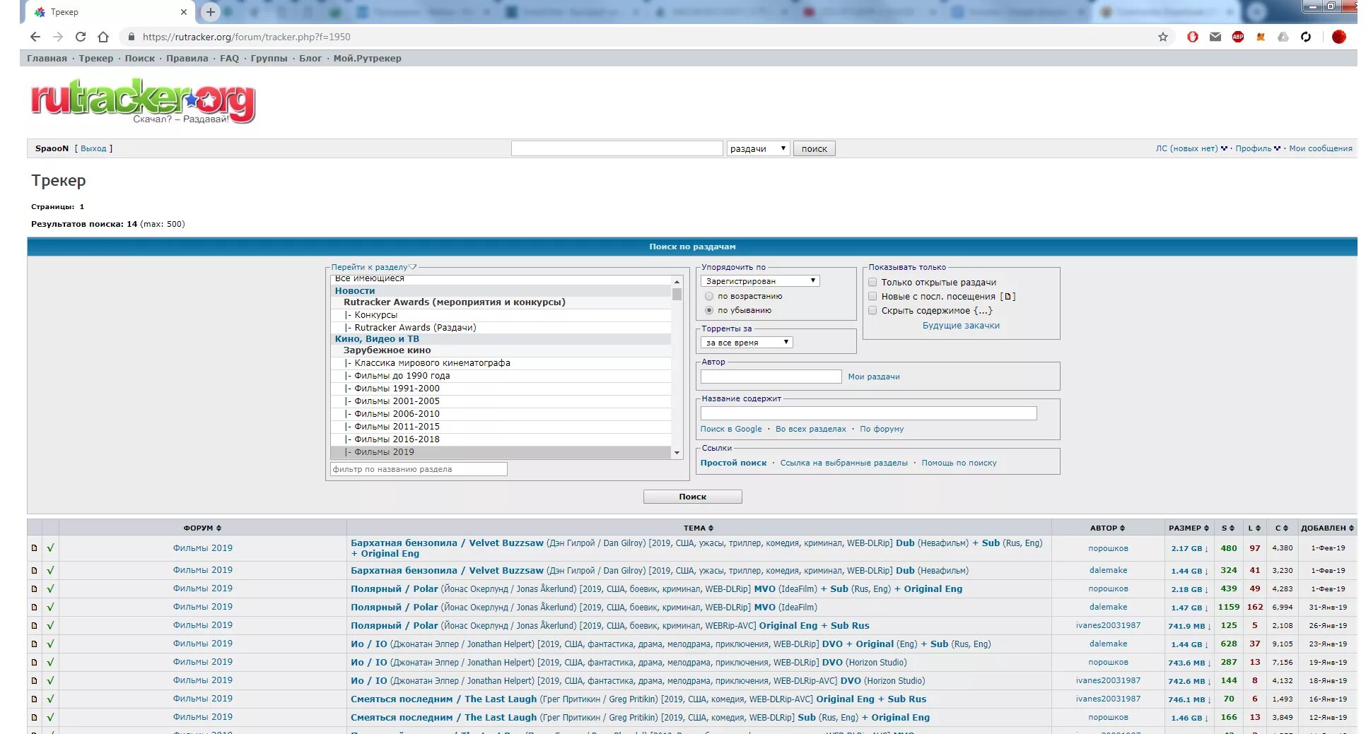Image resolution: width=1366 pixels, height=734 pixels.
Task: Expand 'Перейти к разделу' section jump
Action: (x=374, y=267)
